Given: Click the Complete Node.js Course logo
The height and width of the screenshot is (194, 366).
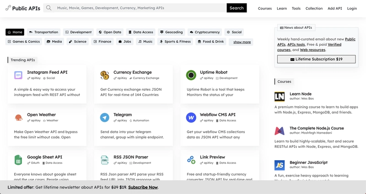Looking at the screenshot, I should [280, 131].
